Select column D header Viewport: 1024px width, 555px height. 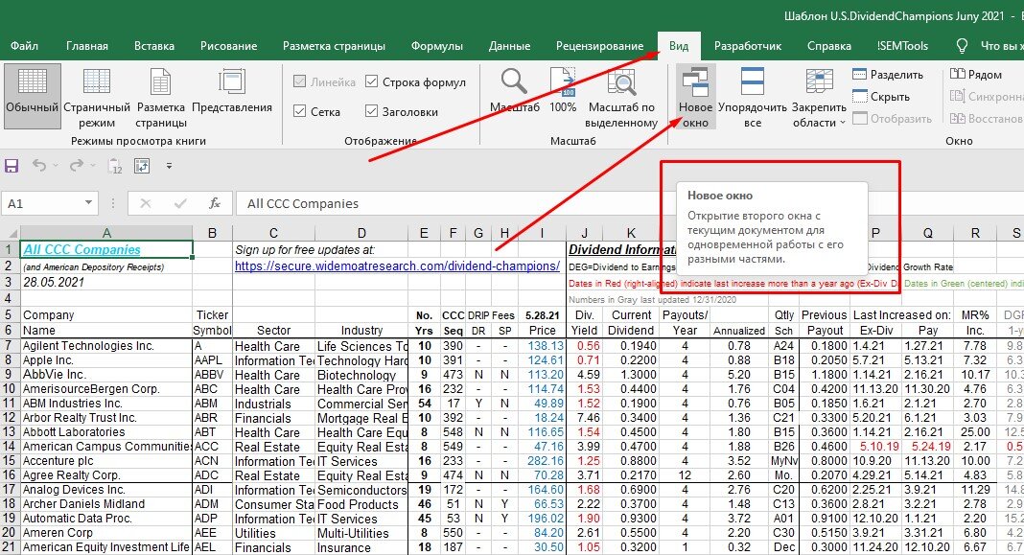[361, 233]
